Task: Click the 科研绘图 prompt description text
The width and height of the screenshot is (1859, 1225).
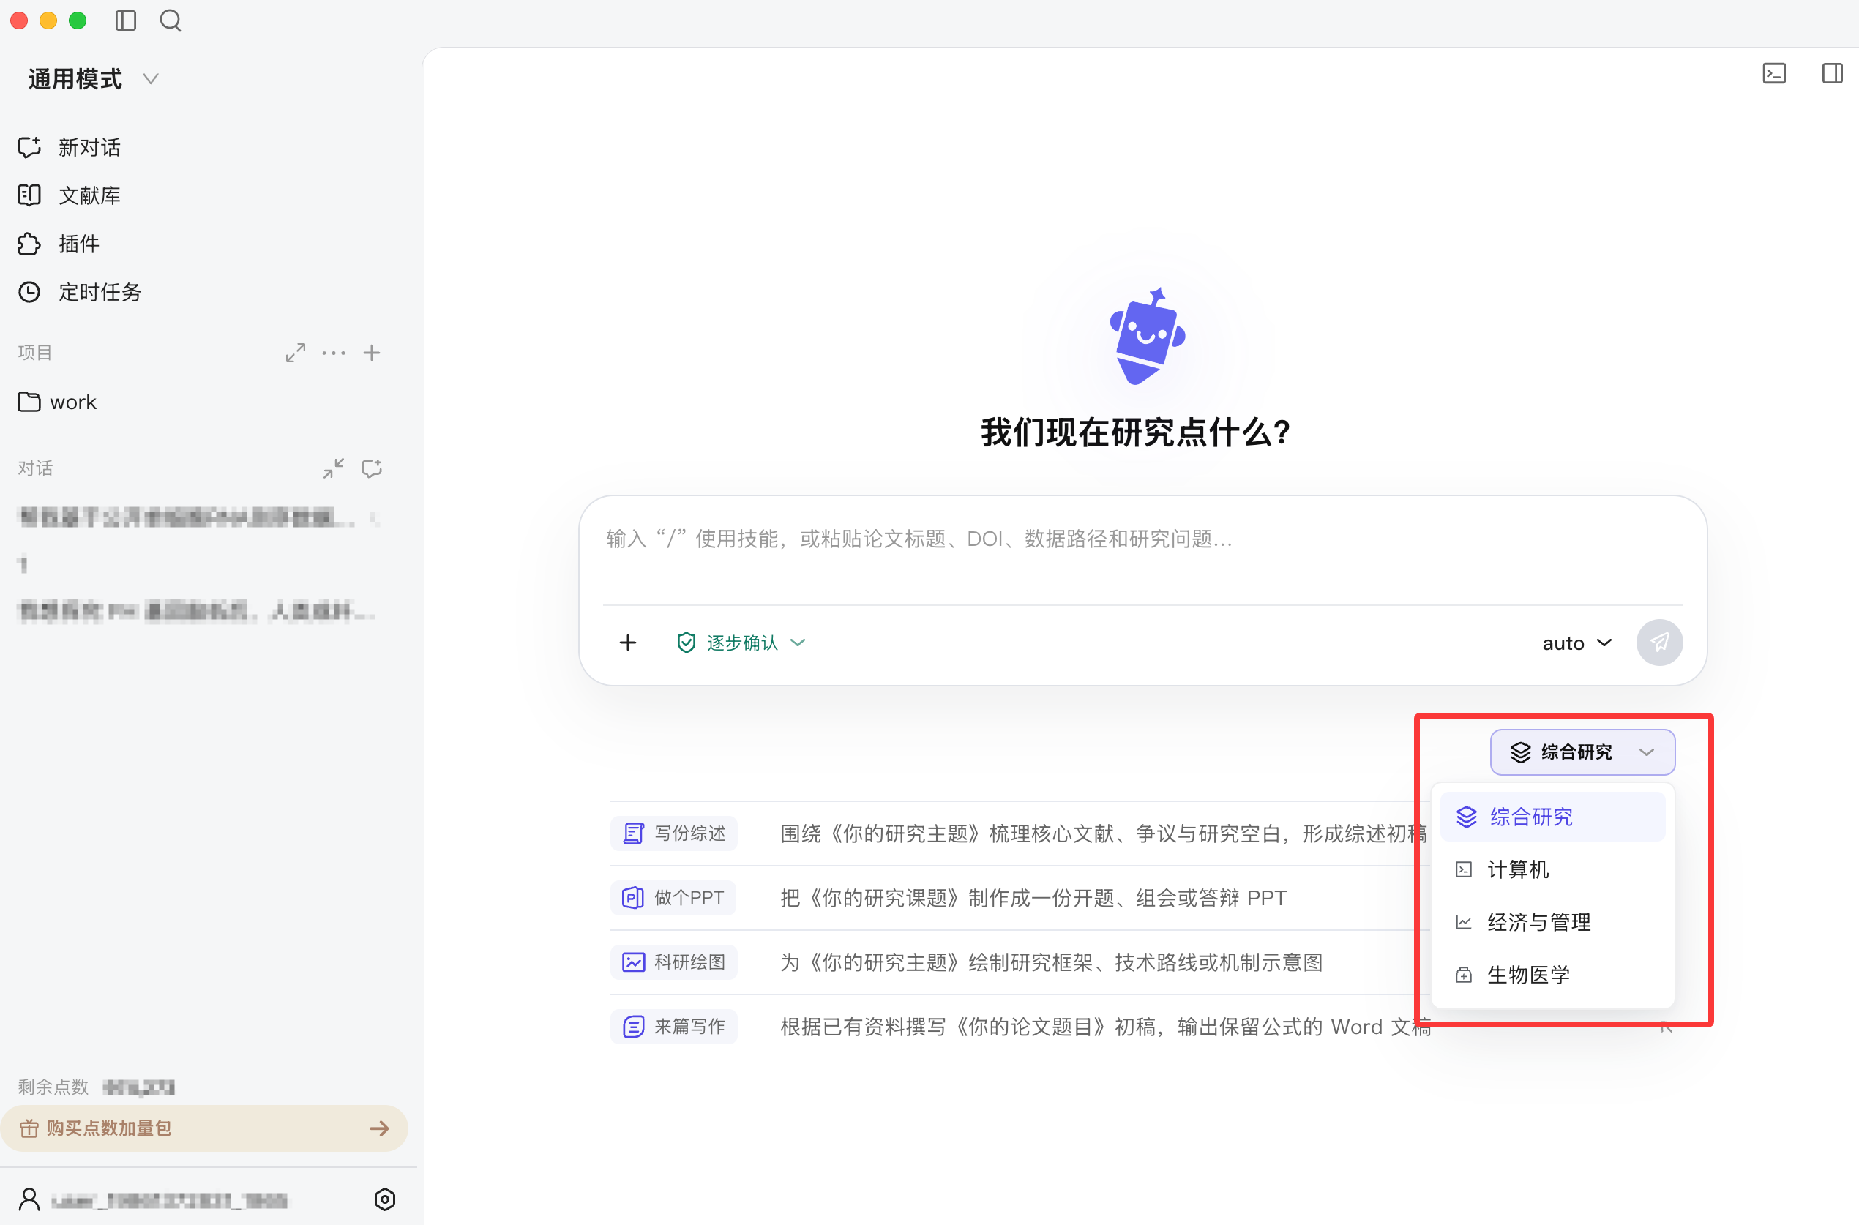Action: point(1051,962)
